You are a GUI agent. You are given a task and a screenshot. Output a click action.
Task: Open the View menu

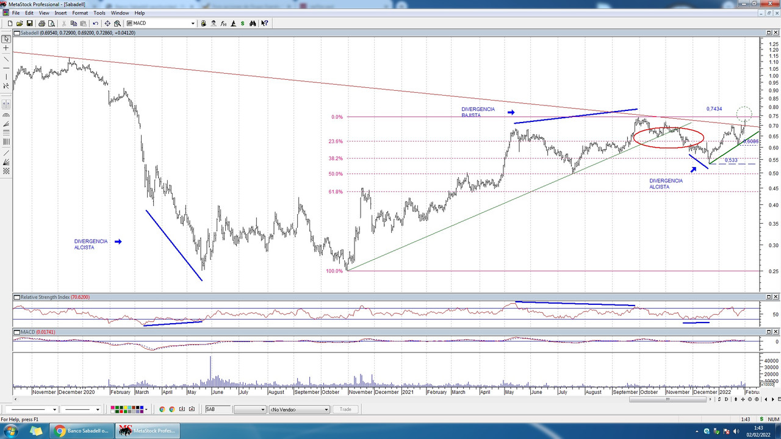44,13
